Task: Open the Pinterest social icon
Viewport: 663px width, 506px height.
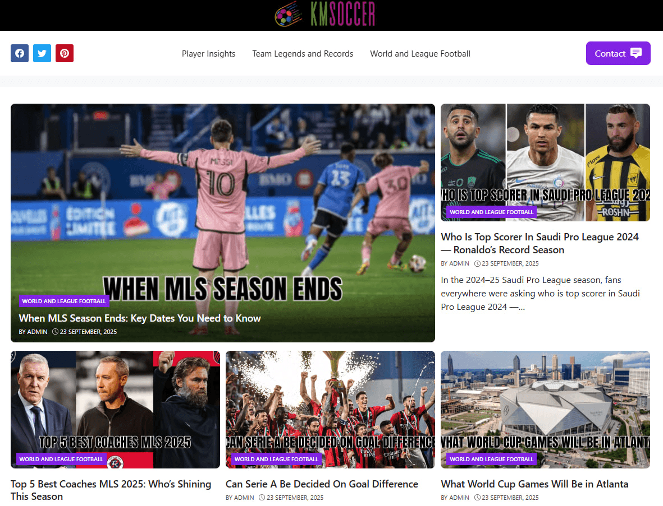Action: (x=64, y=53)
